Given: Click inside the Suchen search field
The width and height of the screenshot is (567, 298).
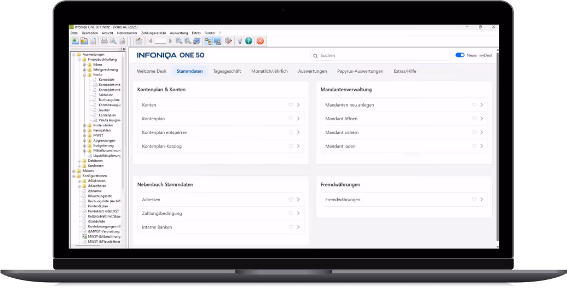Looking at the screenshot, I should 380,56.
